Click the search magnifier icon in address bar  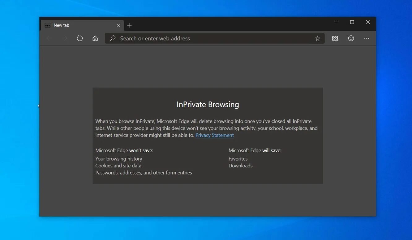113,38
